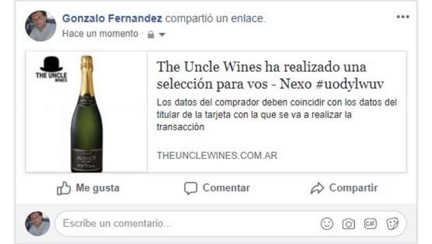Insert a GIF with the GIF icon
The width and height of the screenshot is (432, 244).
(370, 224)
